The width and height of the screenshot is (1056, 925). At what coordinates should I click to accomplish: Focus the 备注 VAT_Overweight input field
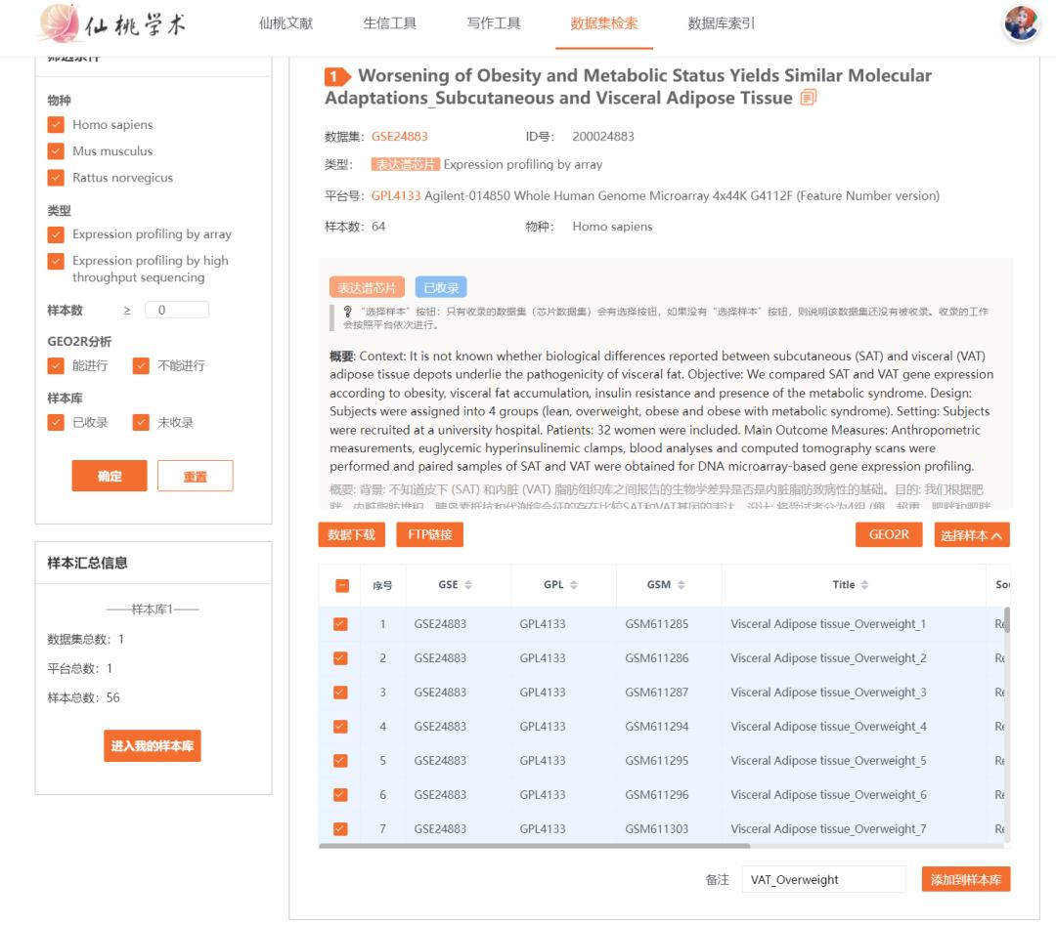[x=823, y=879]
